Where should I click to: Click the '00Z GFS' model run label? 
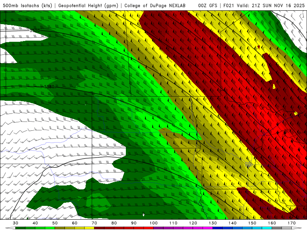pyautogui.click(x=208, y=5)
